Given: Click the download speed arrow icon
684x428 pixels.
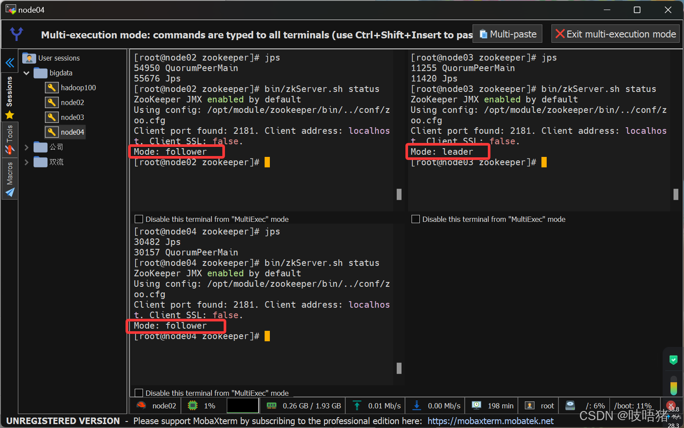Looking at the screenshot, I should coord(417,405).
